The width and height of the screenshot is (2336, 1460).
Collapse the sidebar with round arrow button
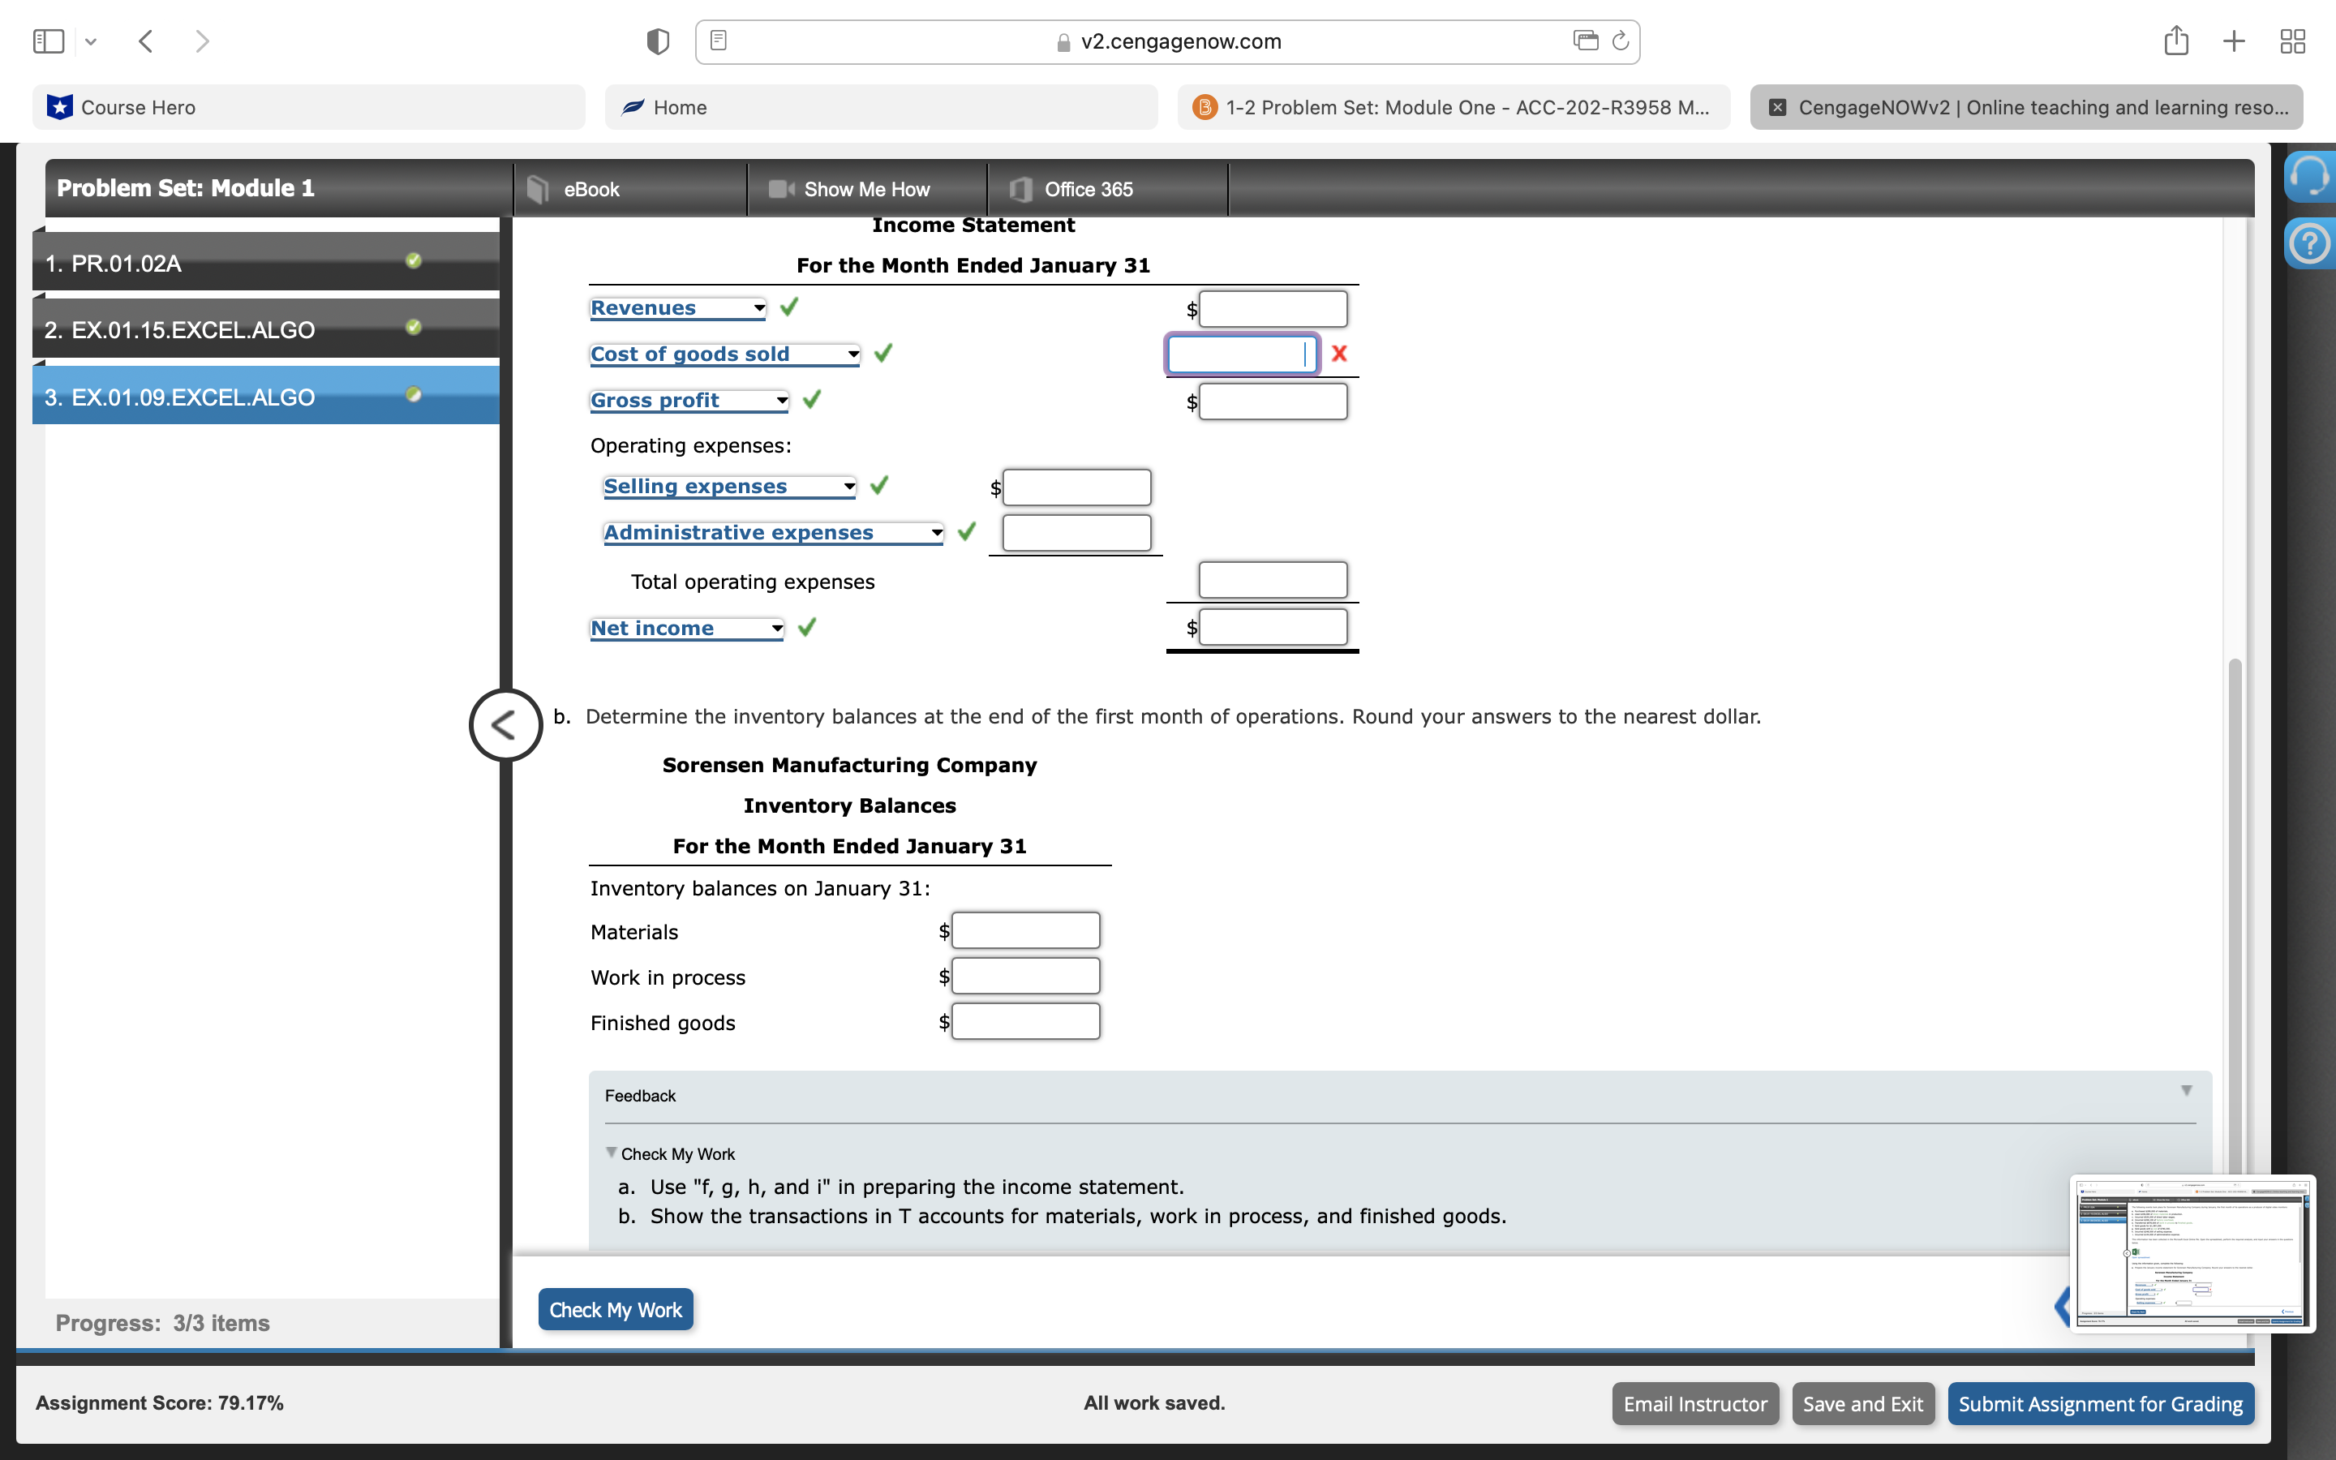[505, 724]
